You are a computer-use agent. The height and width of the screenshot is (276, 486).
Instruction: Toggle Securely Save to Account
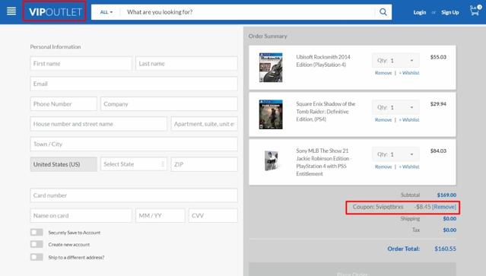[37, 233]
